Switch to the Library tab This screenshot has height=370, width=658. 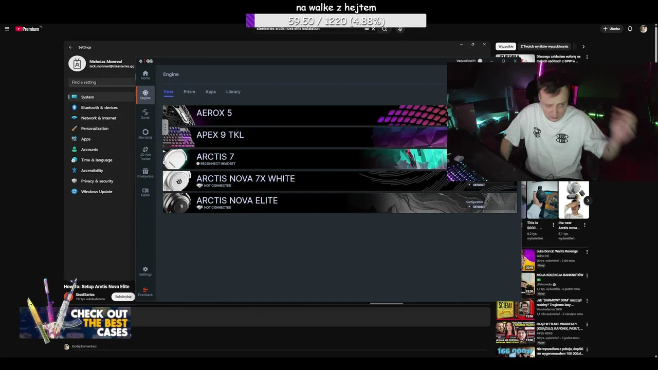tap(233, 92)
